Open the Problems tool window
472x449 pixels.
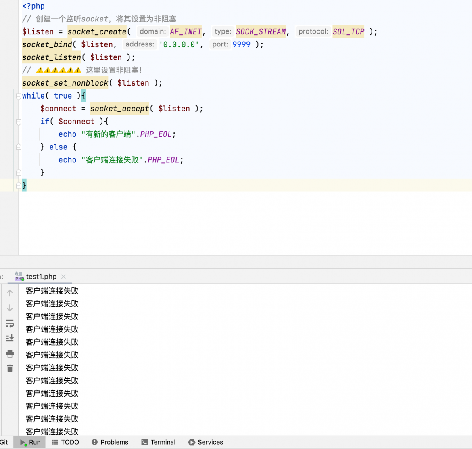point(110,442)
